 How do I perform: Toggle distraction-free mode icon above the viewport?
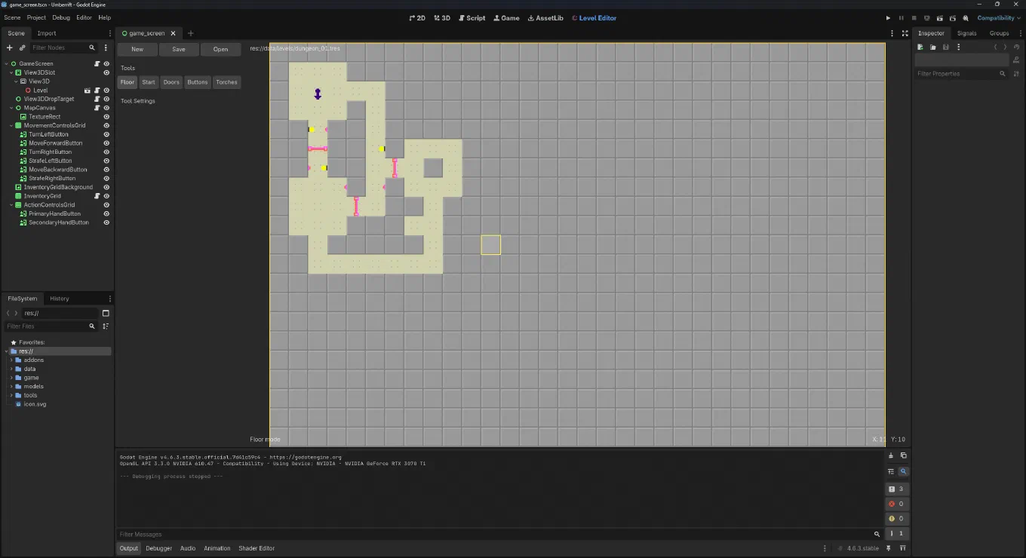[x=905, y=33]
